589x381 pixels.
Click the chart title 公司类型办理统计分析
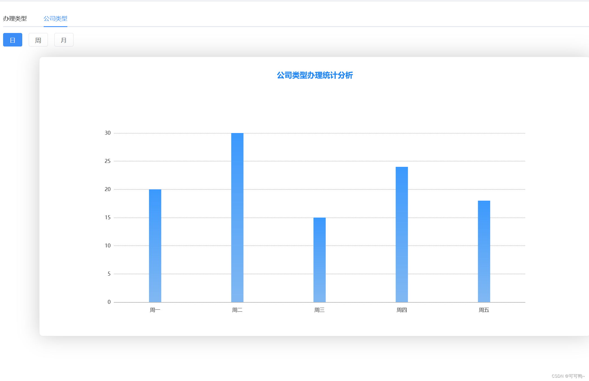(x=315, y=75)
